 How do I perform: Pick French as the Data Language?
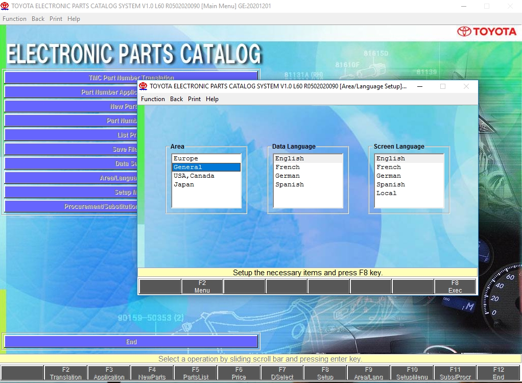[288, 167]
